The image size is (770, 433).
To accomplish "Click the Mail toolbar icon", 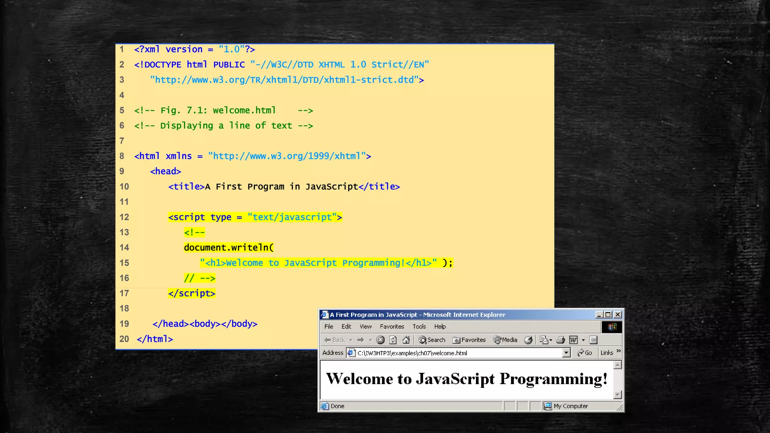I will [544, 340].
